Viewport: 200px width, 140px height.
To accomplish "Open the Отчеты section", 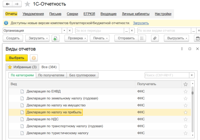I will 11,14.
